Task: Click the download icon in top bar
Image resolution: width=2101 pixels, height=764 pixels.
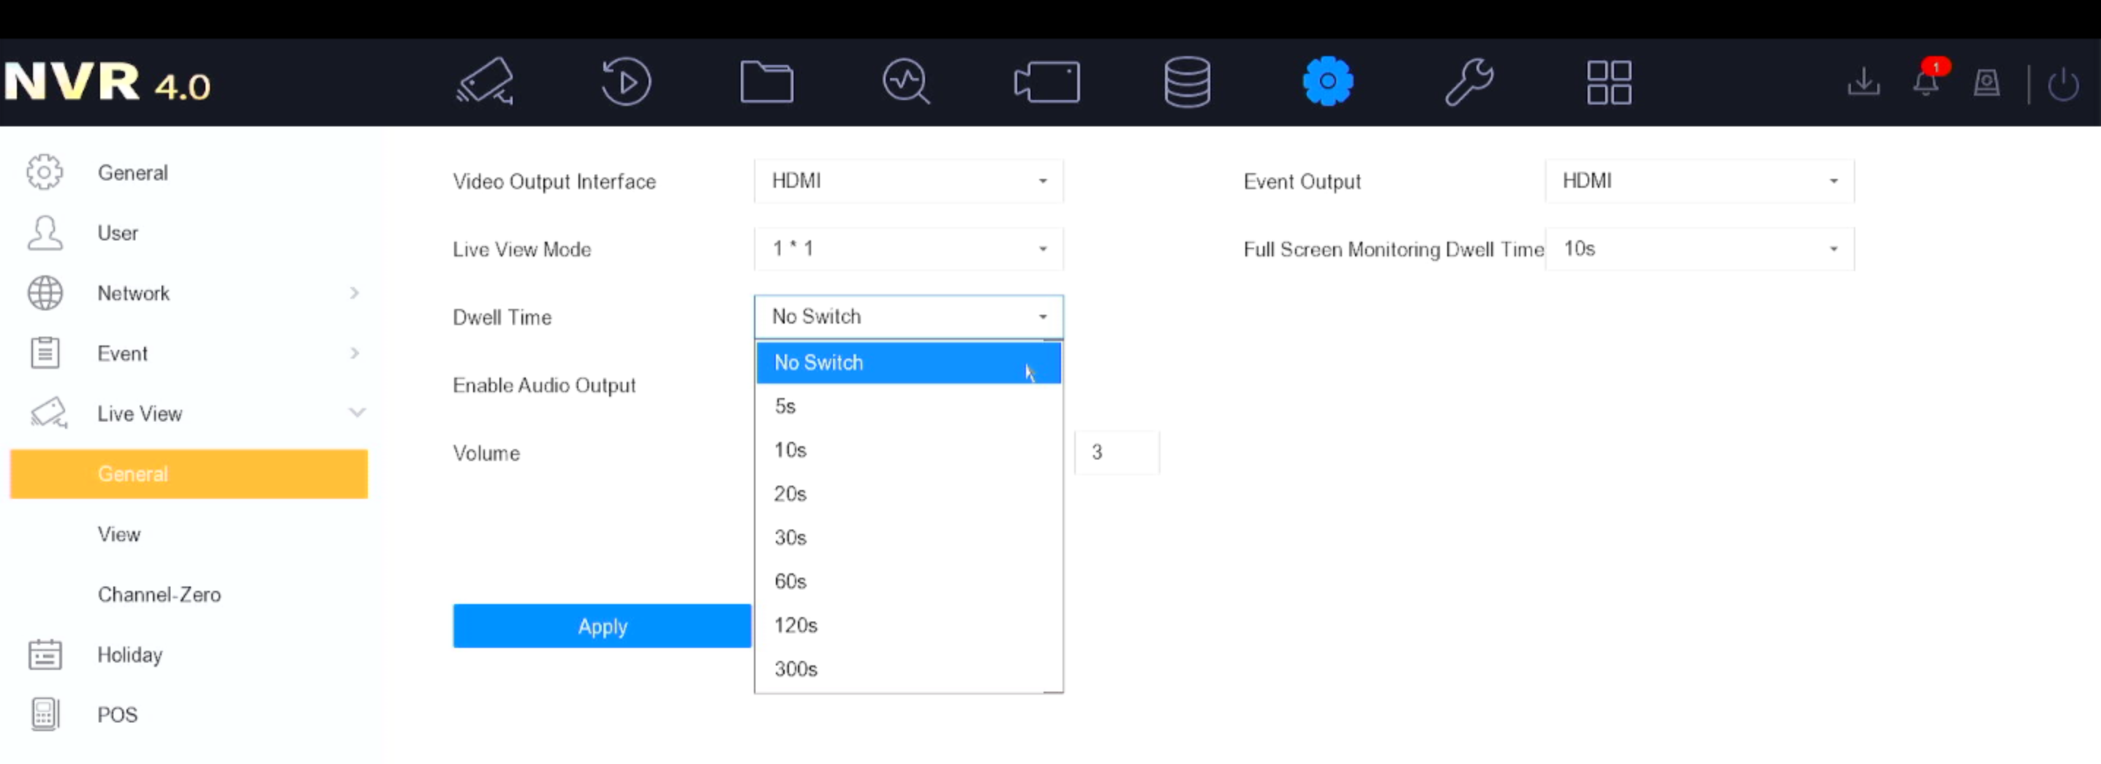Action: click(x=1863, y=83)
